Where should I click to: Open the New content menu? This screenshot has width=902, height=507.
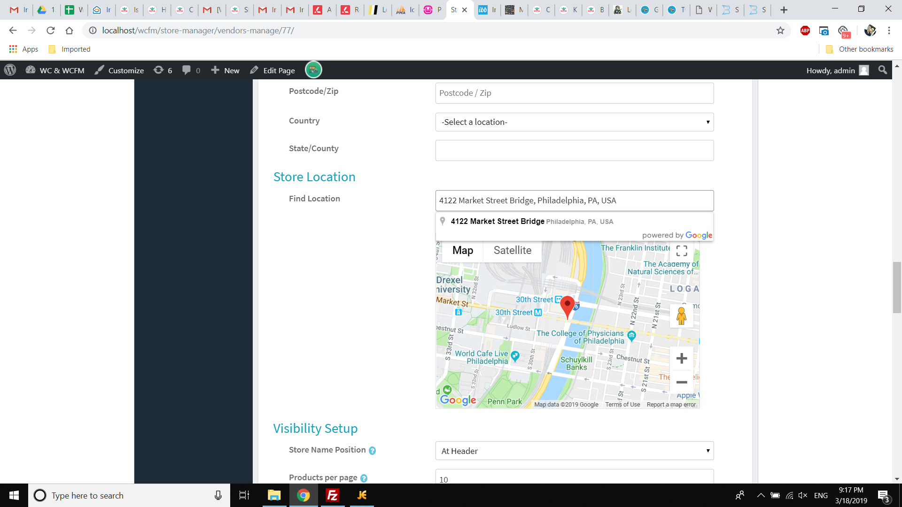225,70
